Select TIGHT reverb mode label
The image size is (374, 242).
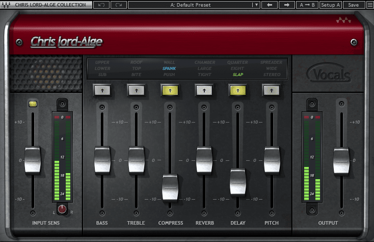tap(205, 75)
